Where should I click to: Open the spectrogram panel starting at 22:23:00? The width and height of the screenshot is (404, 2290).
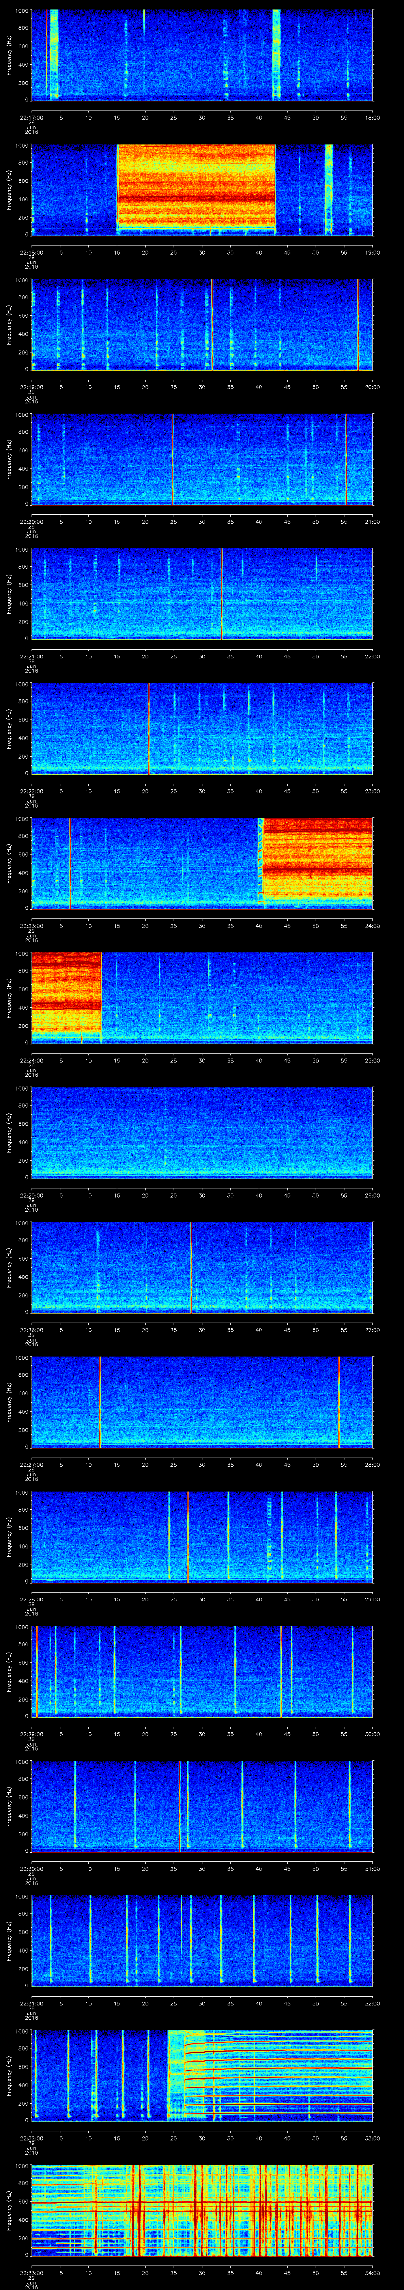pyautogui.click(x=202, y=863)
